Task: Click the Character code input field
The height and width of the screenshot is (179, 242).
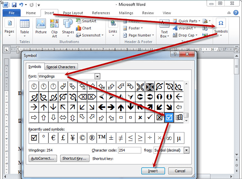Action: 130,150
